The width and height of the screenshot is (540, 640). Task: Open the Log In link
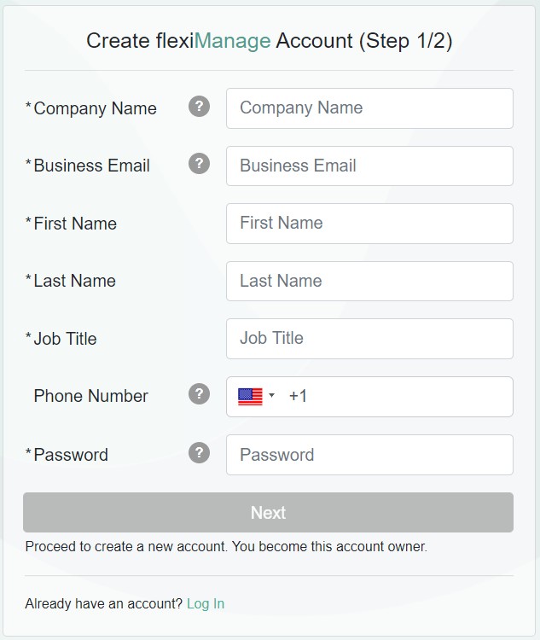tap(206, 604)
